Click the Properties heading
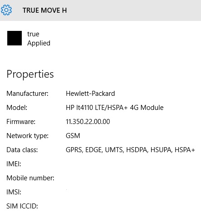Viewport: 201px width, 213px height. coord(30,74)
